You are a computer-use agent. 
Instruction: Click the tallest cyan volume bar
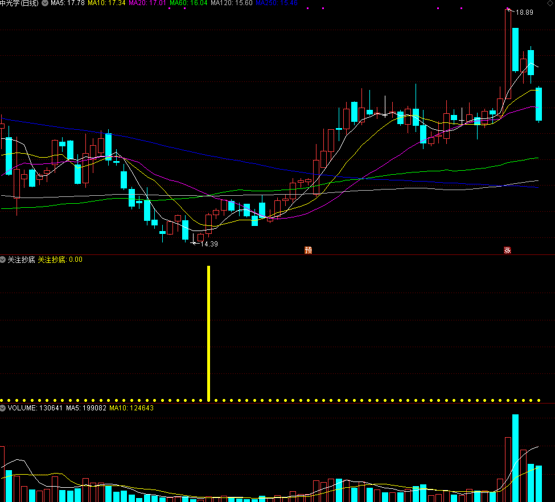515,458
